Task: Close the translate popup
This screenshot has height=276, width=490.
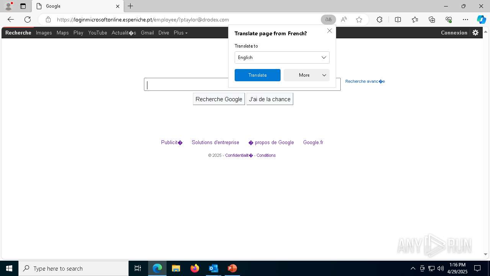Action: tap(330, 31)
